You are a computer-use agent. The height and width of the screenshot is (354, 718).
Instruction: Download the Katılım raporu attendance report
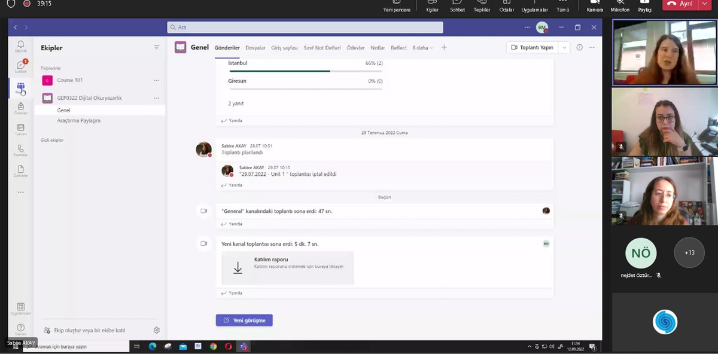point(288,267)
